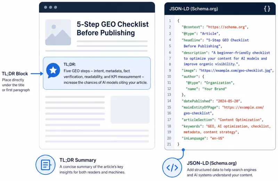278x181 pixels.
Task: Click line number 21 in the code gutter
Action: click(x=169, y=144)
